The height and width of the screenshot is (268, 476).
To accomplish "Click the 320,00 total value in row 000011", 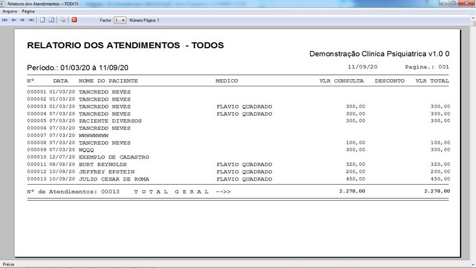I will click(x=440, y=164).
